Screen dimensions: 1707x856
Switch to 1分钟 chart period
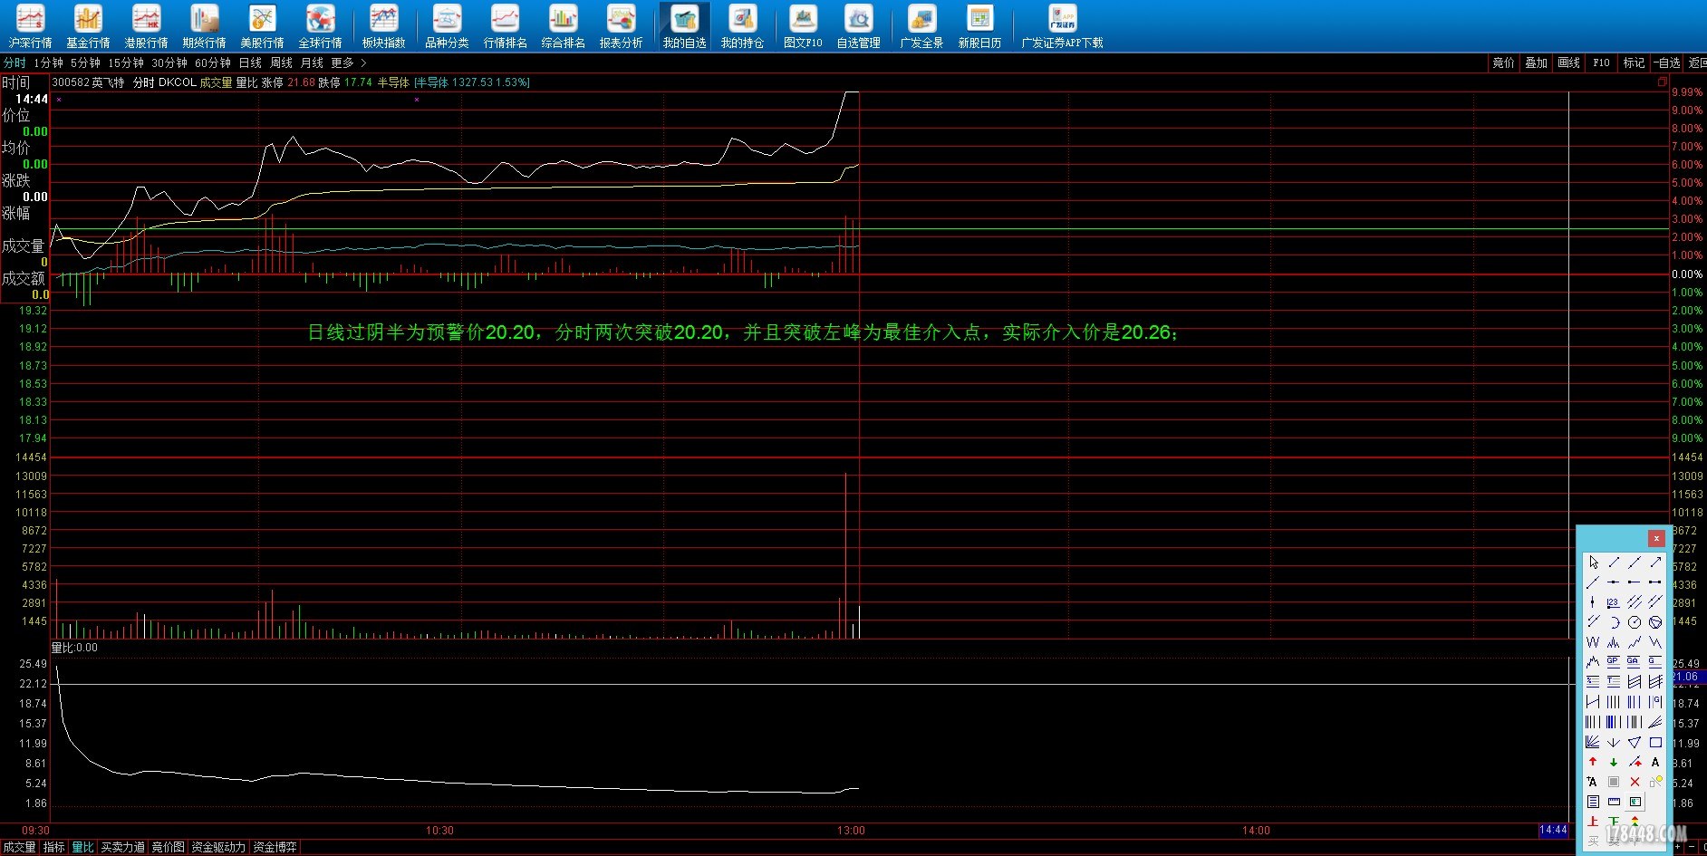coord(48,63)
